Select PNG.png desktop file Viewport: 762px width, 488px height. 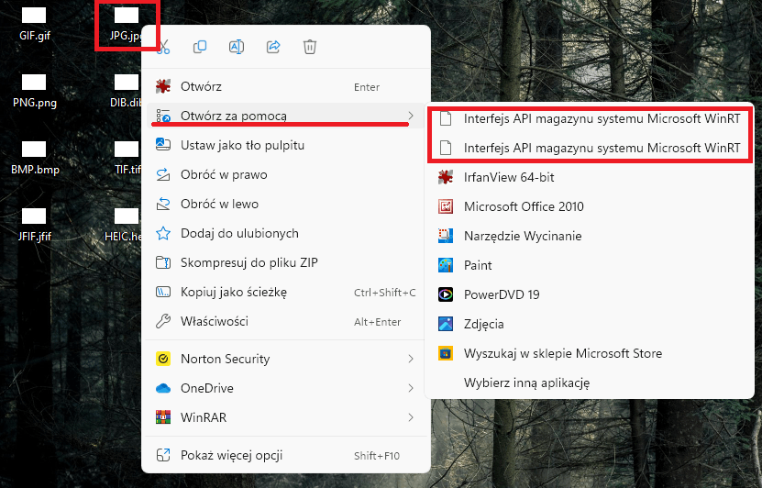click(34, 91)
